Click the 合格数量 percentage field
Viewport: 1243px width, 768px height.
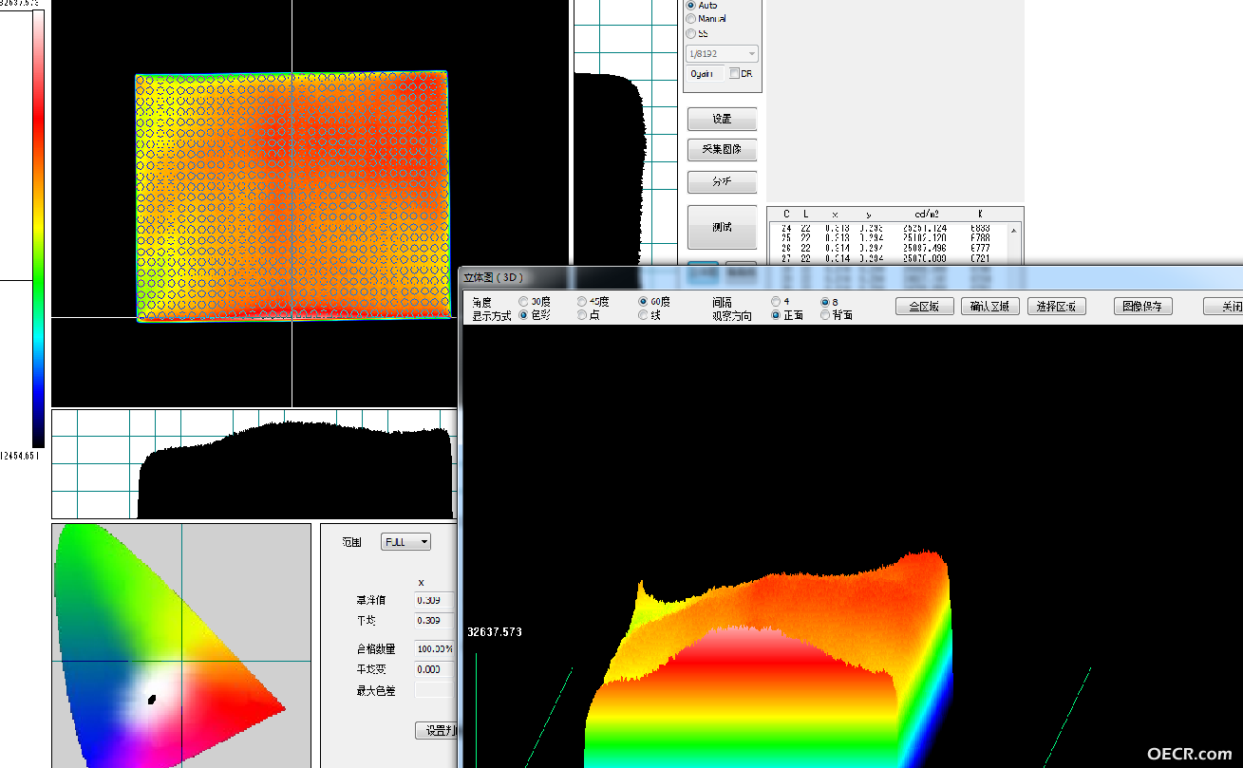[435, 649]
